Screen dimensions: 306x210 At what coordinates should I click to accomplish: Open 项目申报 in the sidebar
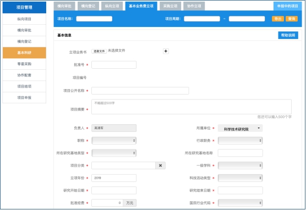[24, 97]
